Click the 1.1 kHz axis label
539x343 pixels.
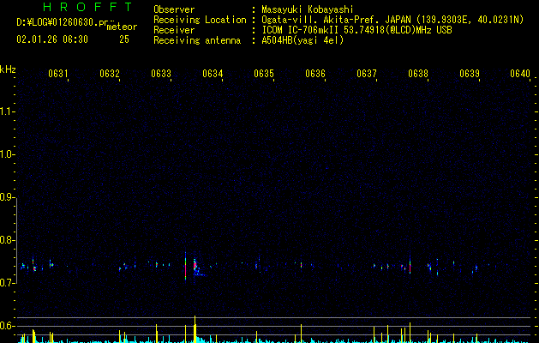pyautogui.click(x=7, y=111)
